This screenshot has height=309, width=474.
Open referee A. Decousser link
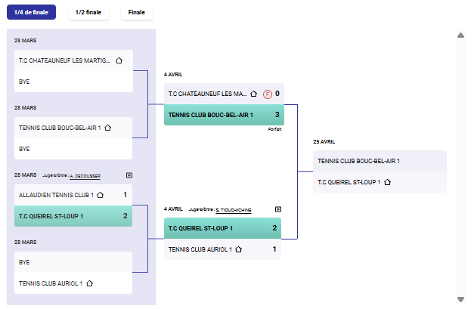click(85, 175)
